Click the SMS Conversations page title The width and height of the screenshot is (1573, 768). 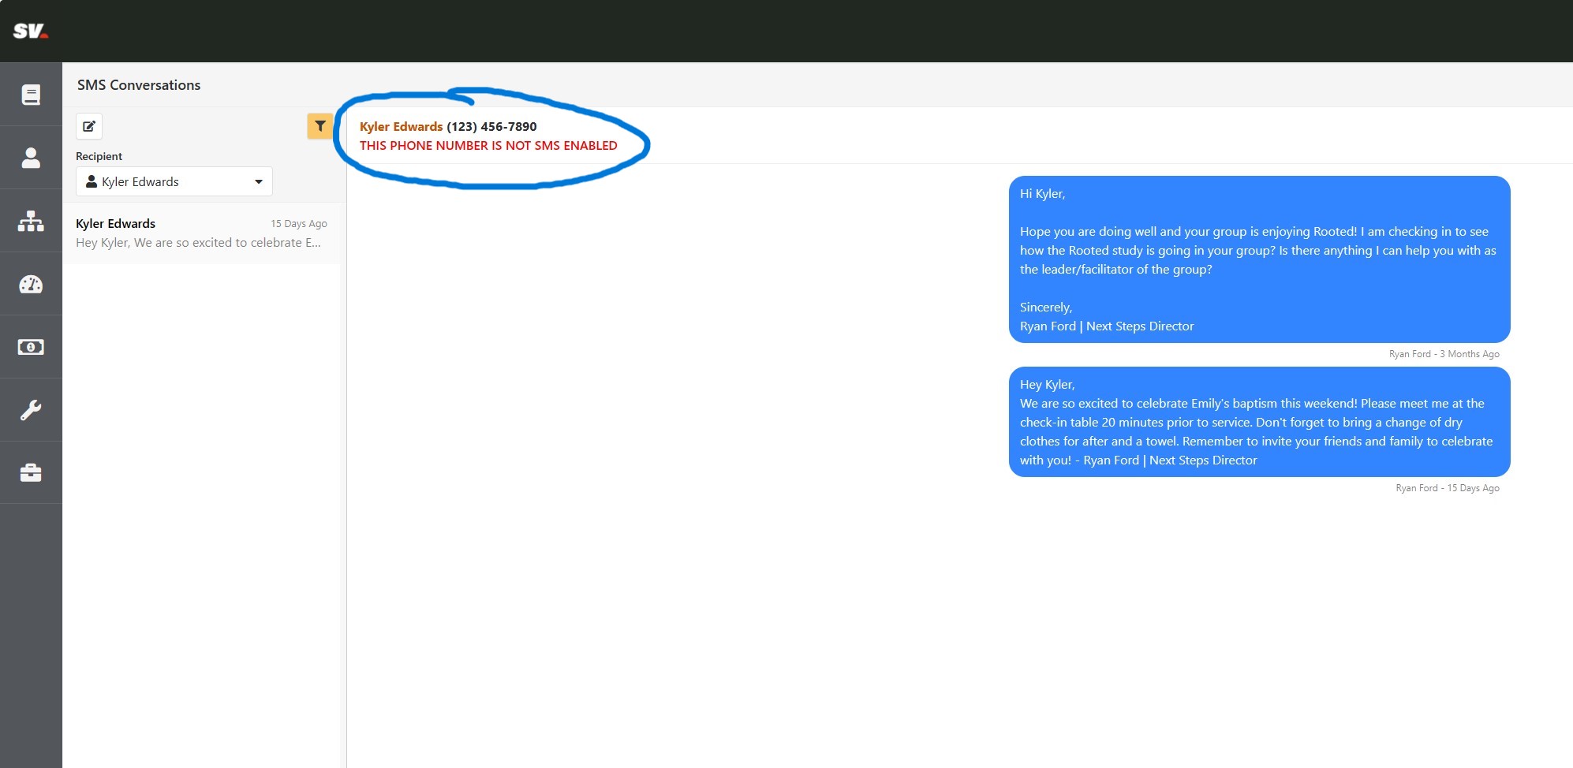pyautogui.click(x=139, y=85)
